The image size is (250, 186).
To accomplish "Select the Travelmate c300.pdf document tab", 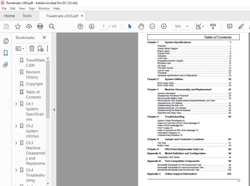I will tap(62, 16).
